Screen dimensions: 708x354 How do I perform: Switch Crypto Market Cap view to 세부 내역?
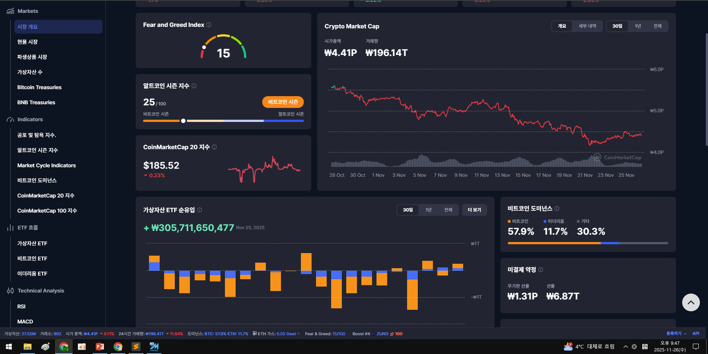587,26
